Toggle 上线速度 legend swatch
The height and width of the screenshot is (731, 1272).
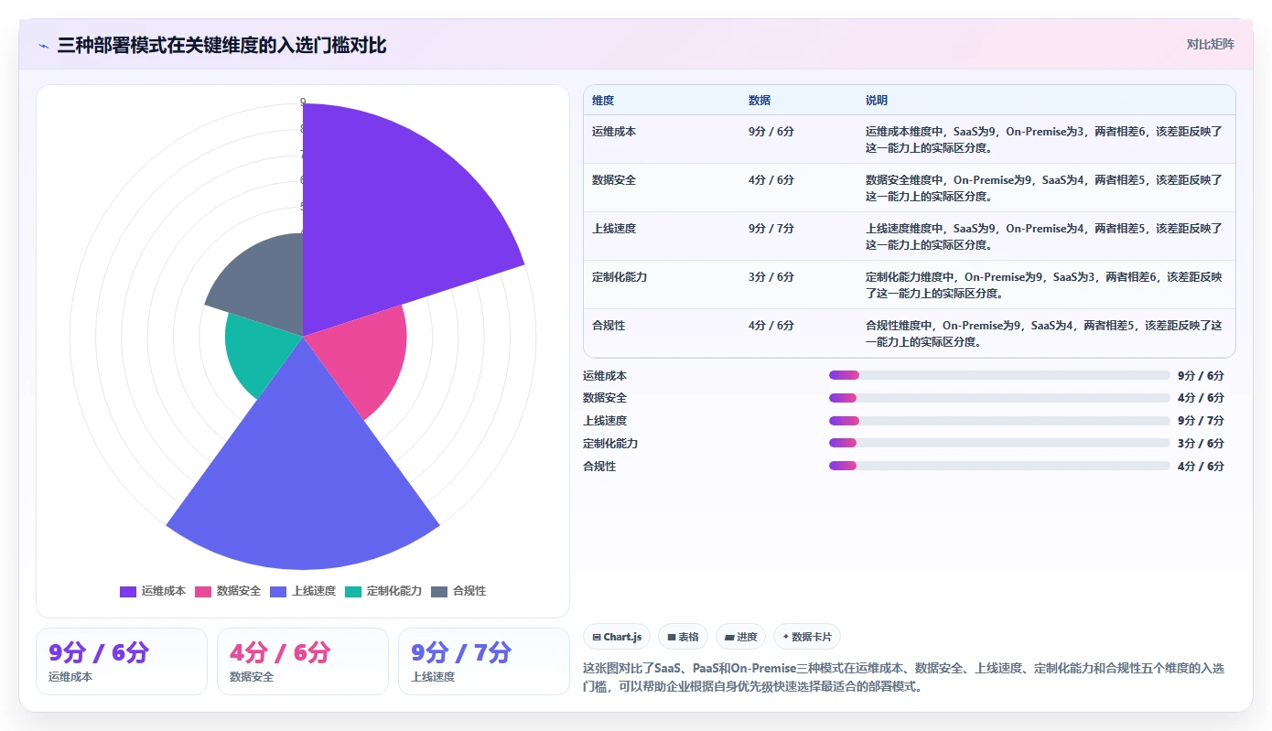(x=278, y=591)
